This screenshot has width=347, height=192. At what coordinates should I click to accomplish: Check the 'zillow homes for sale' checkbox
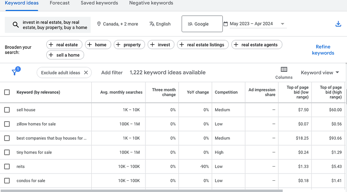(7, 124)
